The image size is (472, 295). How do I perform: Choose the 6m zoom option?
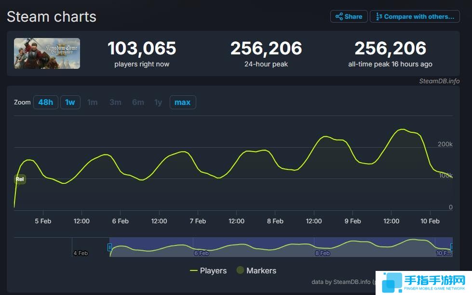(x=138, y=102)
